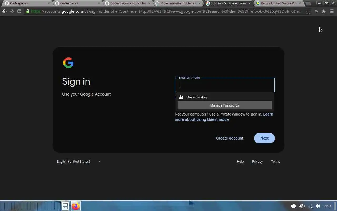Minimize the browser window
This screenshot has height=211, width=337.
click(x=319, y=3)
